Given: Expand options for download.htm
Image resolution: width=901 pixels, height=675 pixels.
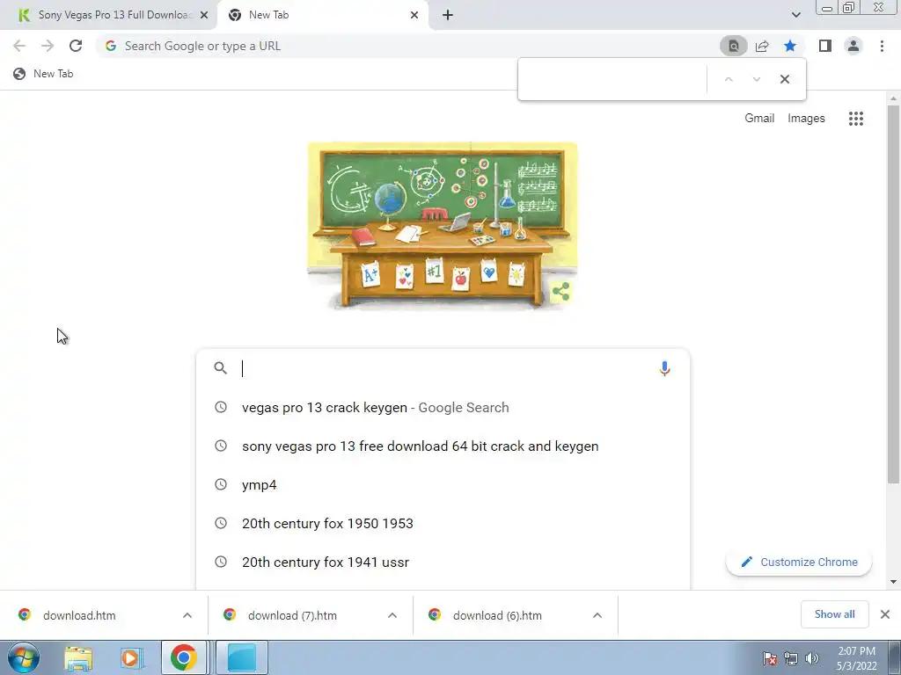Looking at the screenshot, I should (x=187, y=615).
